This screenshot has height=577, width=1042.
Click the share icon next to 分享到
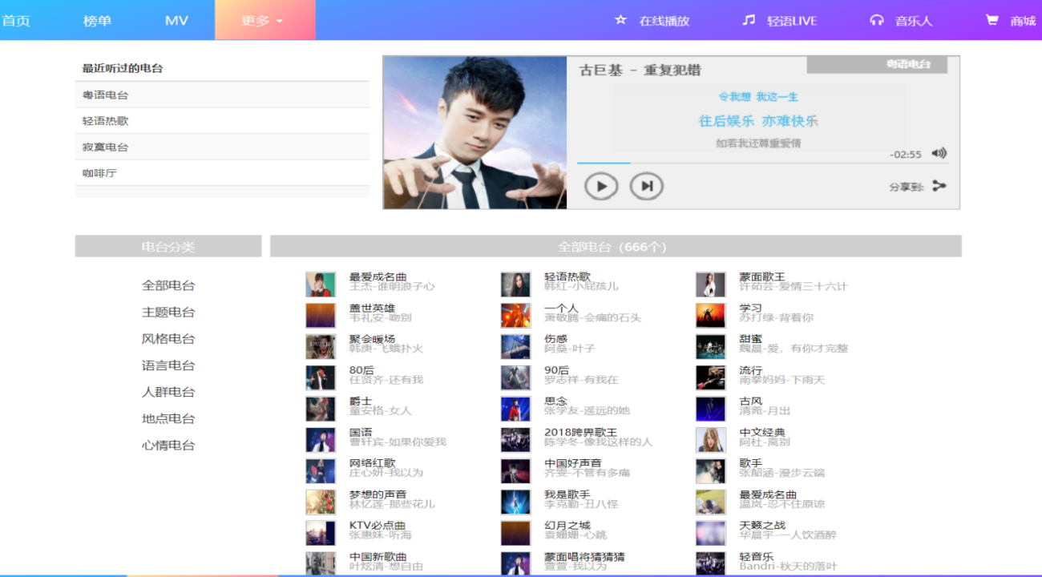click(939, 186)
